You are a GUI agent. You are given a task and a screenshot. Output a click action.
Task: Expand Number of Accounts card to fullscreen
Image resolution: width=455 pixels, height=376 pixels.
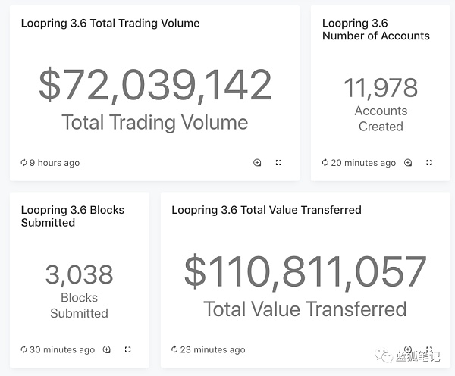(429, 163)
